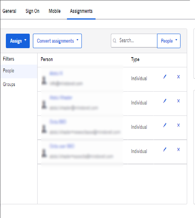Switch to the General tab
The height and width of the screenshot is (218, 195).
click(x=9, y=11)
